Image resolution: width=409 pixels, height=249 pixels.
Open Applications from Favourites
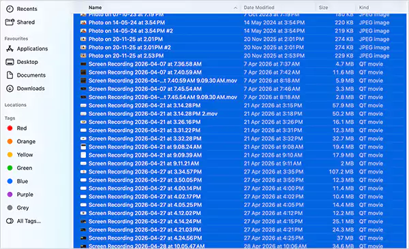(x=27, y=49)
